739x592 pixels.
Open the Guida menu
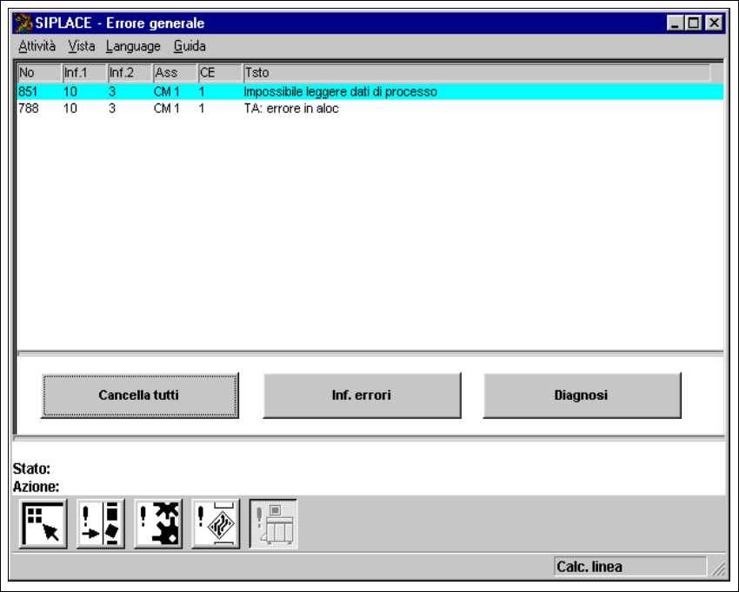[190, 46]
